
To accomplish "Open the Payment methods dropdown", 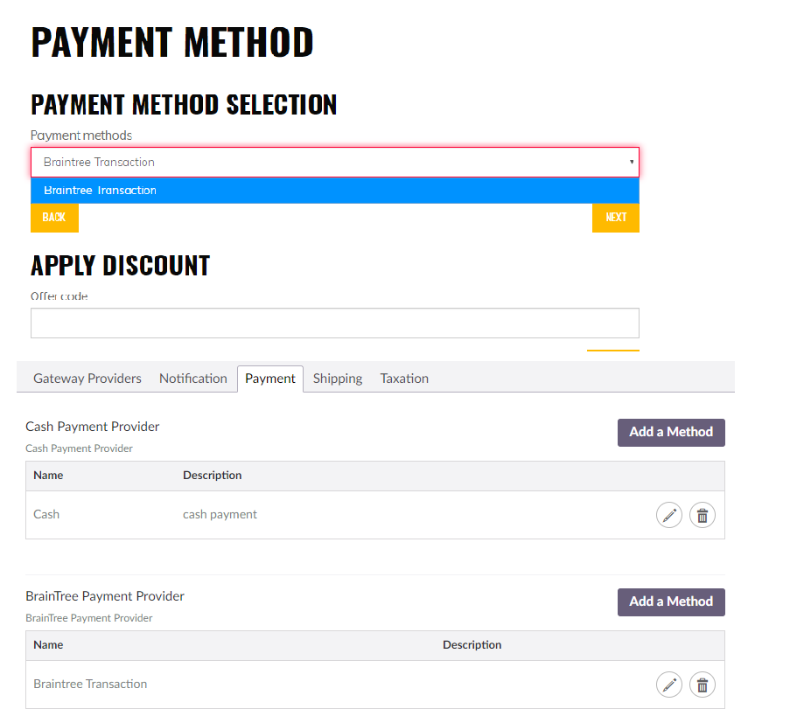I will [335, 163].
